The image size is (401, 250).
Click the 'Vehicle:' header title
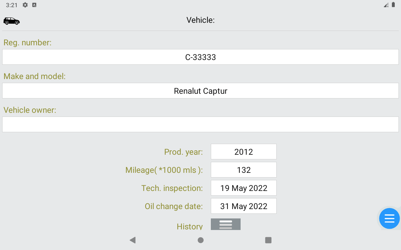pyautogui.click(x=200, y=20)
